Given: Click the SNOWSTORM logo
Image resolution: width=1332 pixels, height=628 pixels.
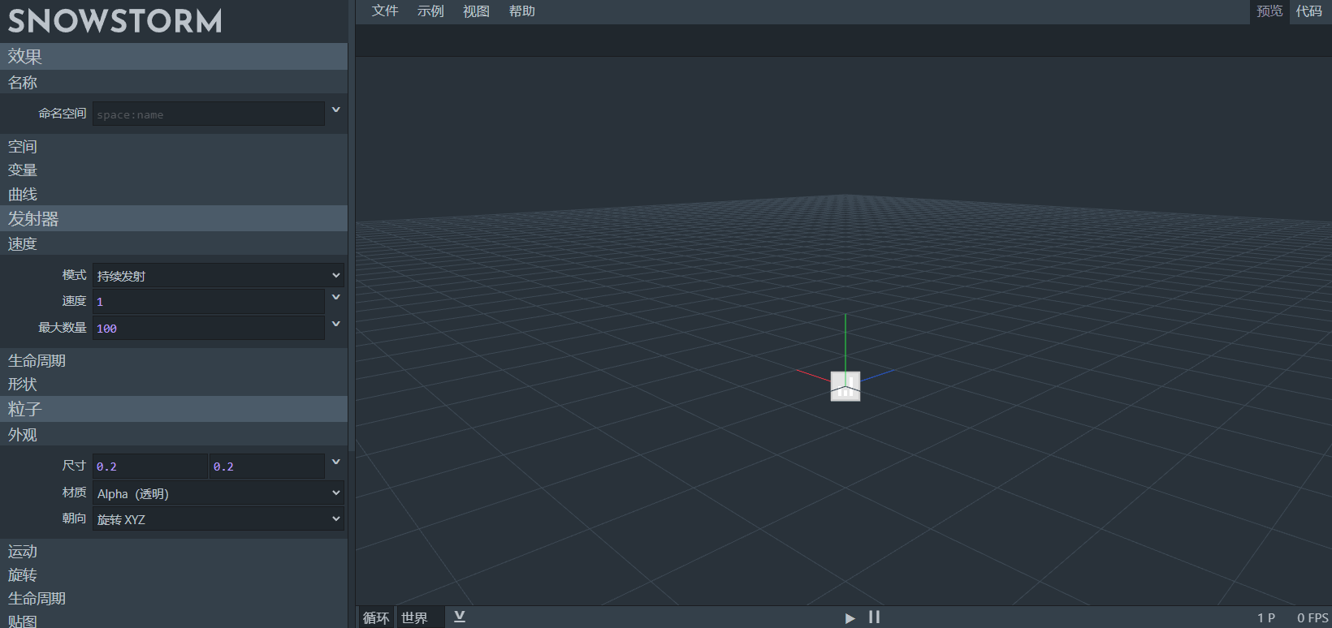Looking at the screenshot, I should (115, 21).
